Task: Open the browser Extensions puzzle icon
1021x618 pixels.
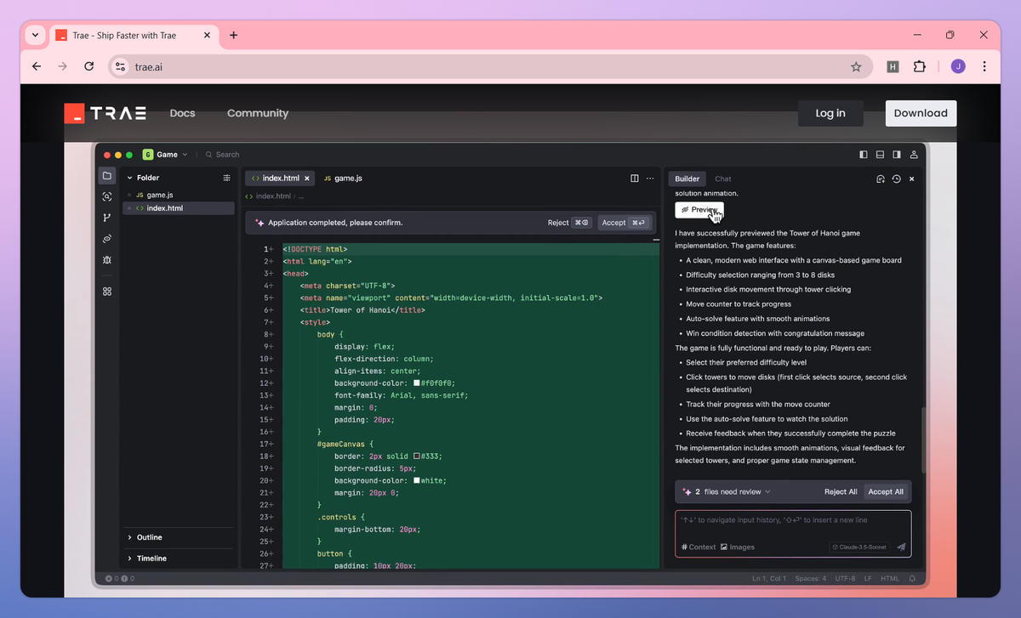Action: (x=920, y=66)
